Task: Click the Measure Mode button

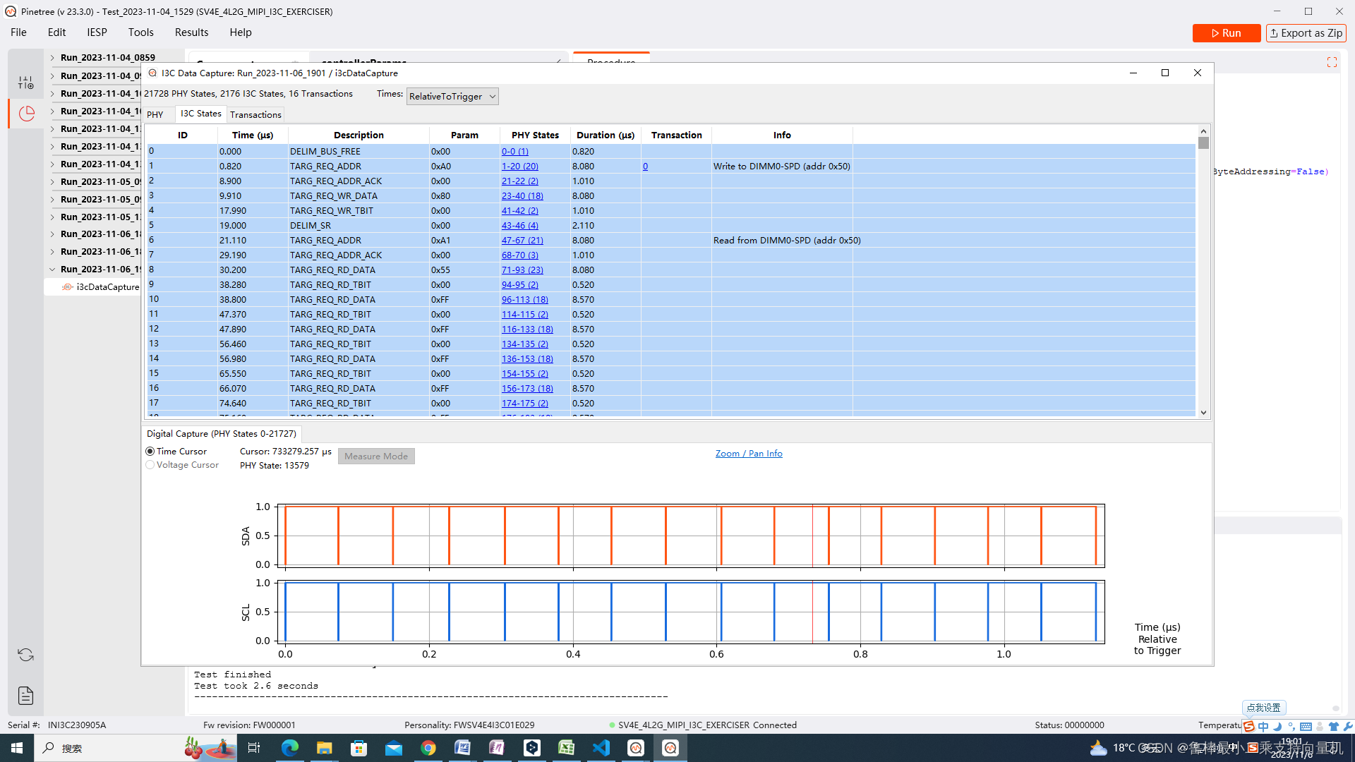Action: tap(376, 456)
